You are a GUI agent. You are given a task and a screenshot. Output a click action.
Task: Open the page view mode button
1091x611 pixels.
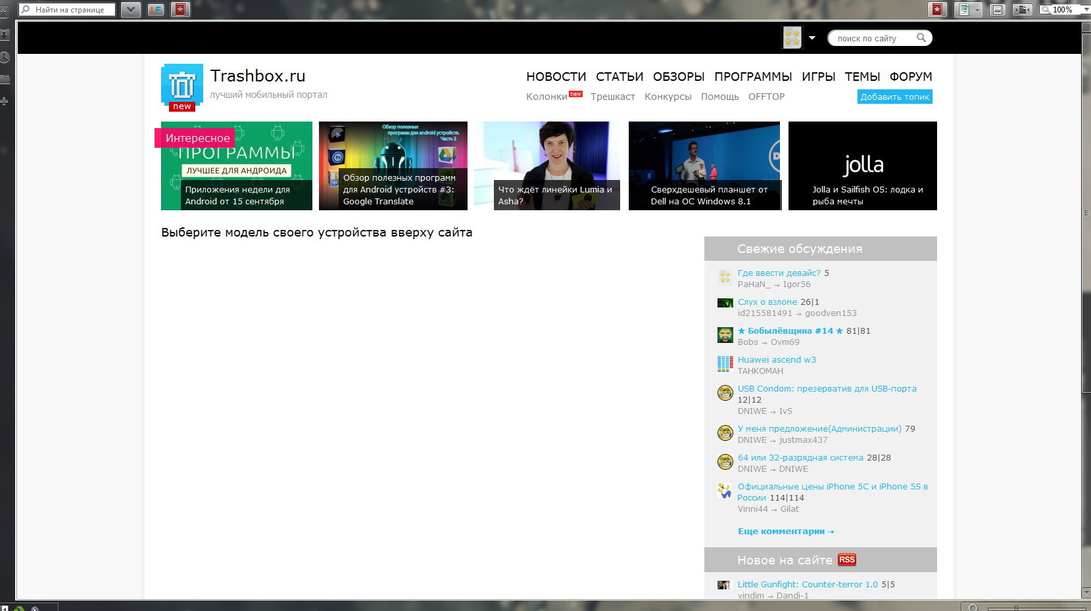pos(963,9)
